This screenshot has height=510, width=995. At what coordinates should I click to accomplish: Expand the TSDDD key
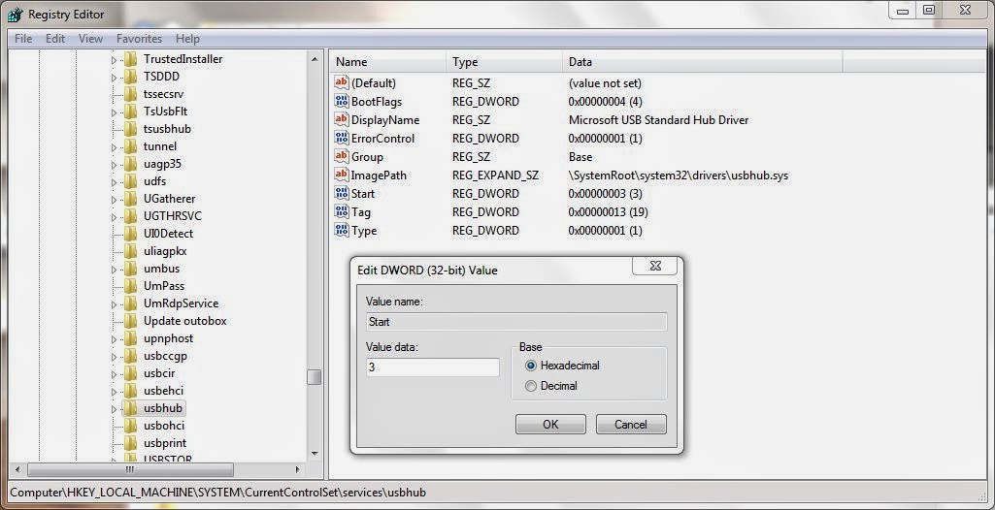(115, 78)
